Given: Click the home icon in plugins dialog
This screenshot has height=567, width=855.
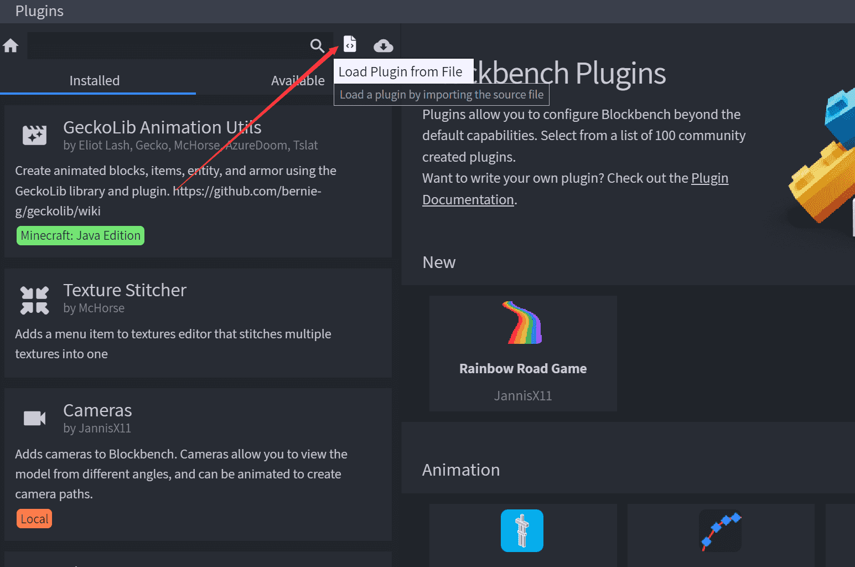Looking at the screenshot, I should pos(11,45).
